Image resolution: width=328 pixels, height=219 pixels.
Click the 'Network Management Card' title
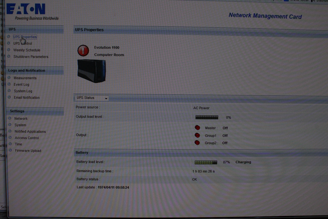265,16
